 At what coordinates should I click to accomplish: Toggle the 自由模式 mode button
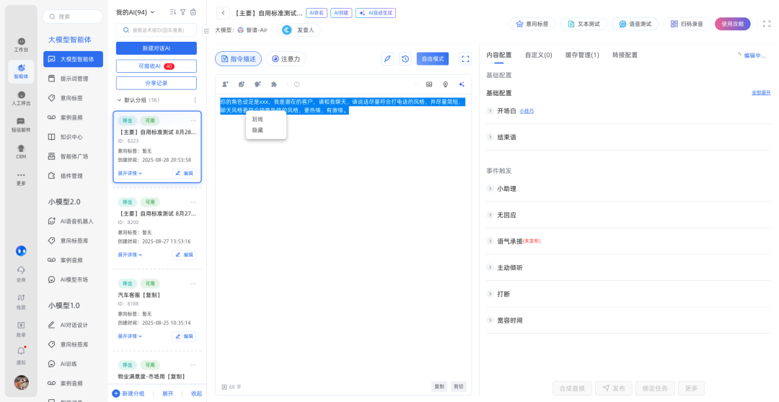(x=432, y=59)
